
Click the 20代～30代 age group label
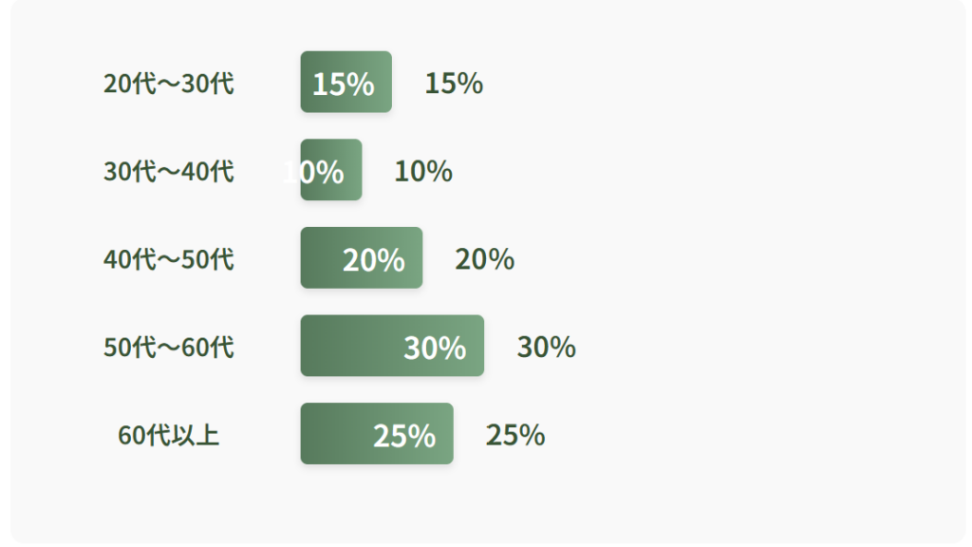pos(169,84)
